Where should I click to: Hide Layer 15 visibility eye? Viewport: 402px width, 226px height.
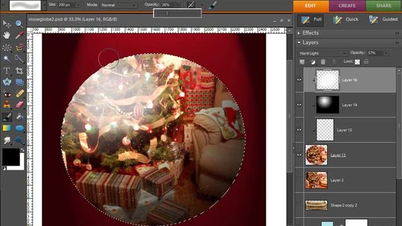(x=299, y=130)
